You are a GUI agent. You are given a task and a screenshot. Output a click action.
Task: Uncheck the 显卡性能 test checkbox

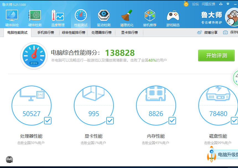click(110, 120)
